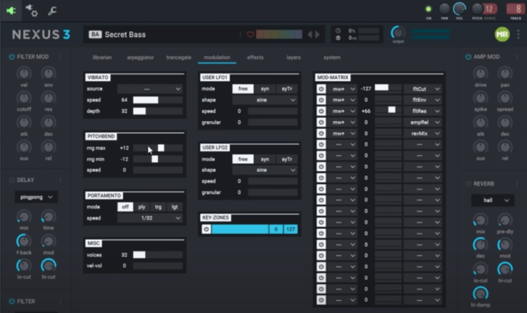This screenshot has height=313, width=527.
Task: Open the wrench settings icon
Action: pos(52,11)
